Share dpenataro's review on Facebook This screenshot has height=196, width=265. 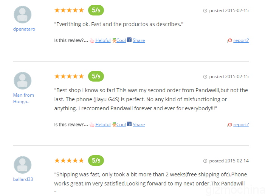[x=139, y=40]
